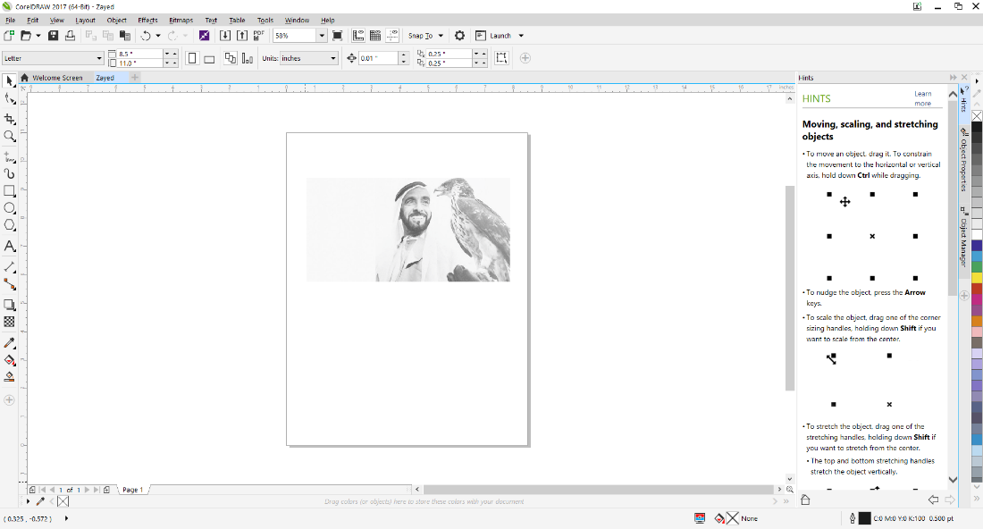983x529 pixels.
Task: Switch to the Welcome Screen tab
Action: pos(57,78)
